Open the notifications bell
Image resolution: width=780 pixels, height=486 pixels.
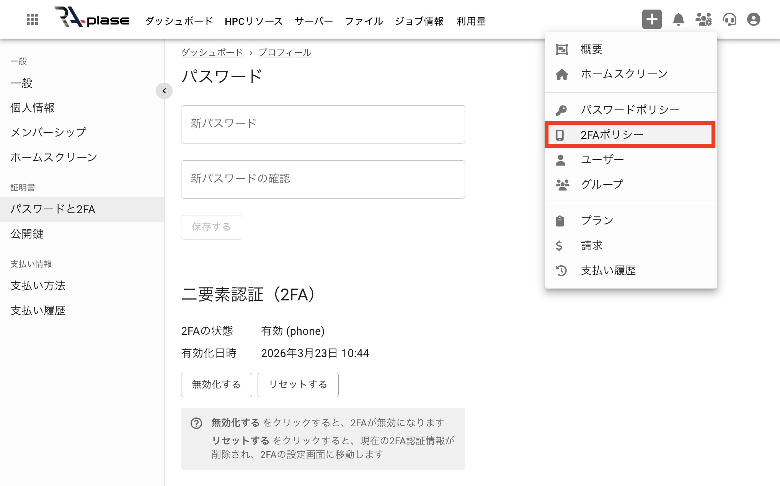(x=678, y=20)
